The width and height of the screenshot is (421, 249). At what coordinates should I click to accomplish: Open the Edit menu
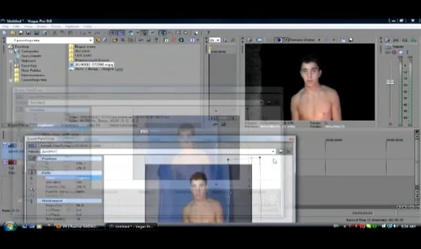(16, 26)
